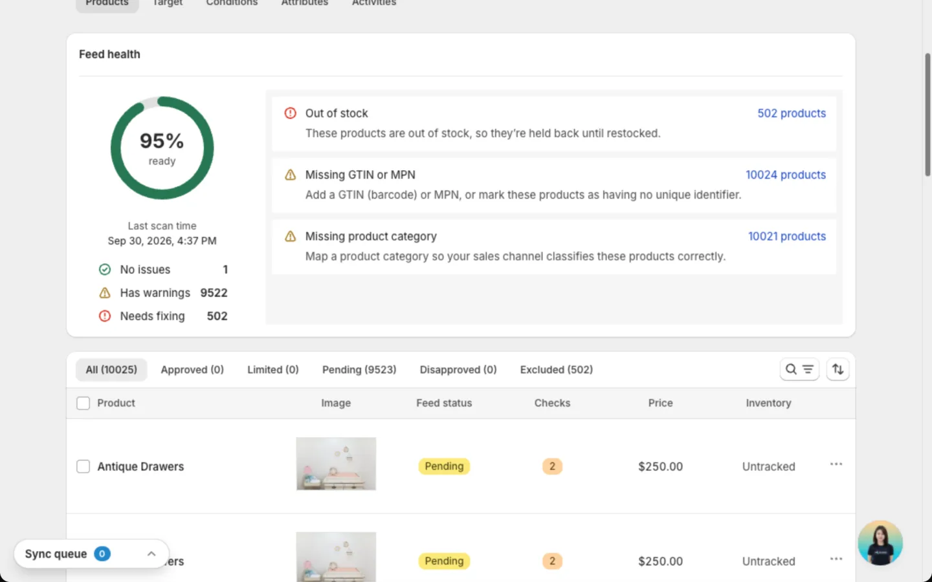Click the Has warnings triangle icon
The width and height of the screenshot is (932, 582).
pos(105,293)
